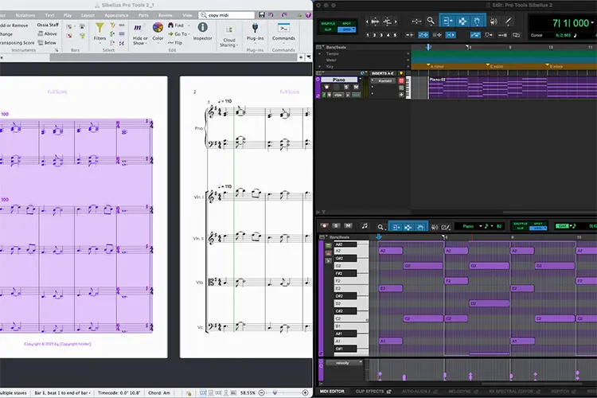
Task: Open the Color wheel tool in Sibelius
Action: point(158,27)
